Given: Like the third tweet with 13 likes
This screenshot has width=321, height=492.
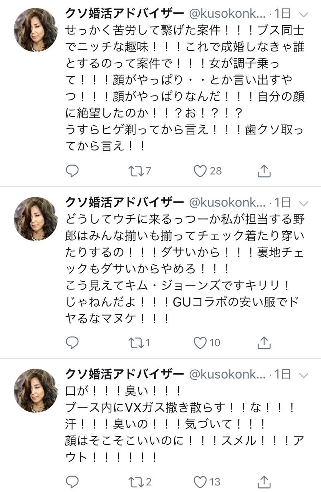Looking at the screenshot, I should click(200, 482).
